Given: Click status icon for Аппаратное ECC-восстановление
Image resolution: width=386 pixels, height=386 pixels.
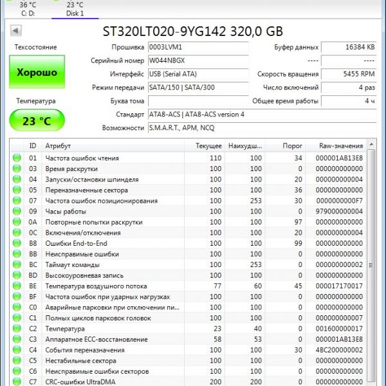Looking at the screenshot, I should click(17, 339).
